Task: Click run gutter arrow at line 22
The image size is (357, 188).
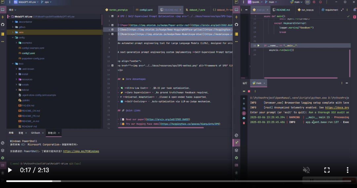Action: coord(258,46)
